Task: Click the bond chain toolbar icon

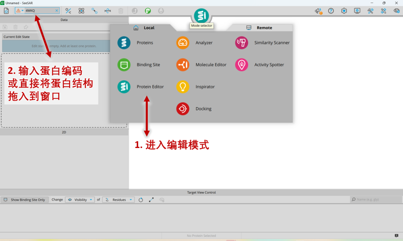Action: (x=94, y=11)
